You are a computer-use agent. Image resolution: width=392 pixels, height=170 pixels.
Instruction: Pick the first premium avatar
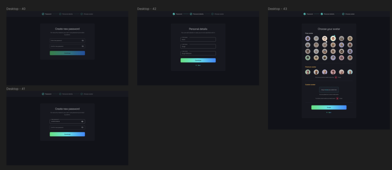(308, 72)
